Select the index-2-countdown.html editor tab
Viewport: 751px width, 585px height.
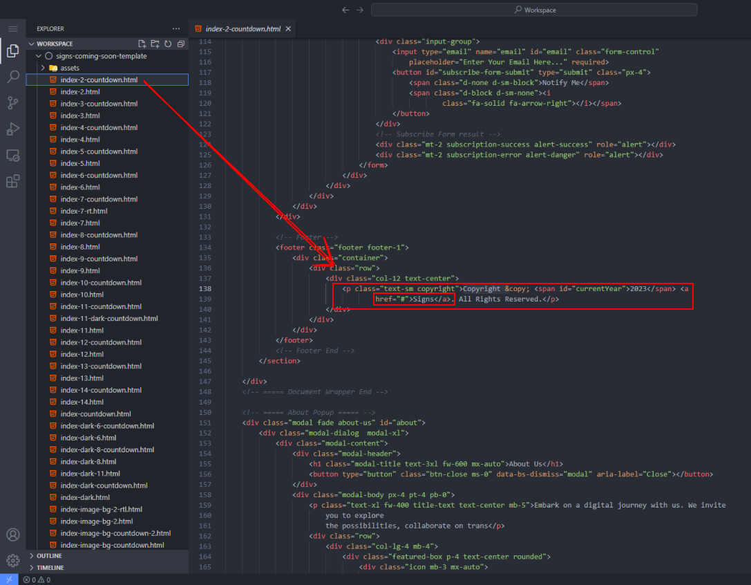click(243, 29)
